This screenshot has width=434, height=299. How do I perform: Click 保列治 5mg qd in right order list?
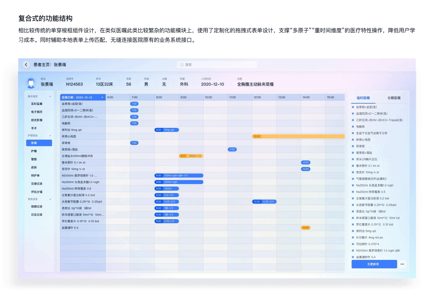366,231
